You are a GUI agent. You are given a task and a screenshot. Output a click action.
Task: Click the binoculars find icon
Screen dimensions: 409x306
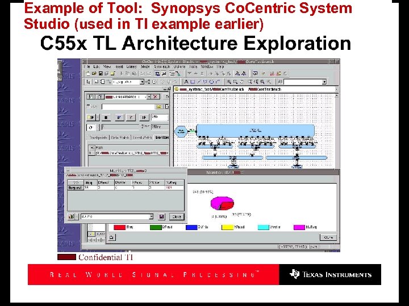pyautogui.click(x=280, y=82)
